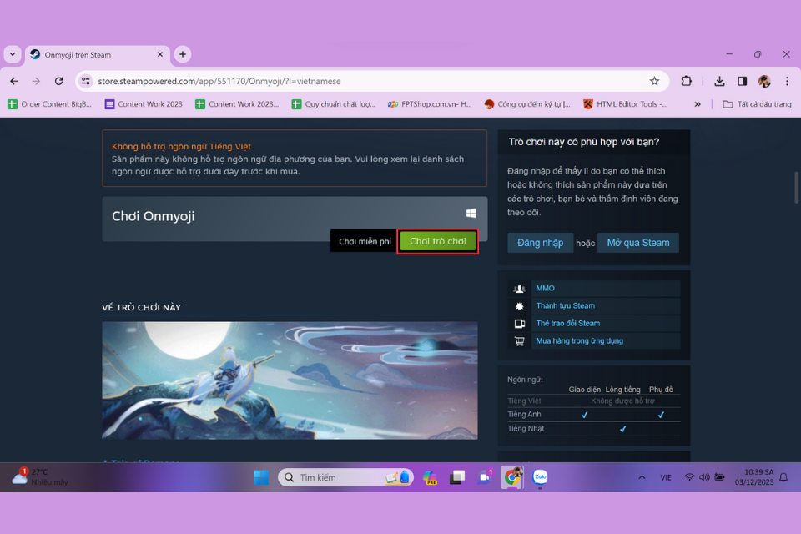This screenshot has width=801, height=534.
Task: Reload the Steam page
Action: click(58, 81)
